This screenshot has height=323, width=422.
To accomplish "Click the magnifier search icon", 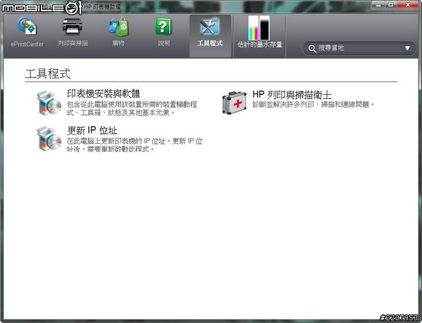I will pos(312,49).
